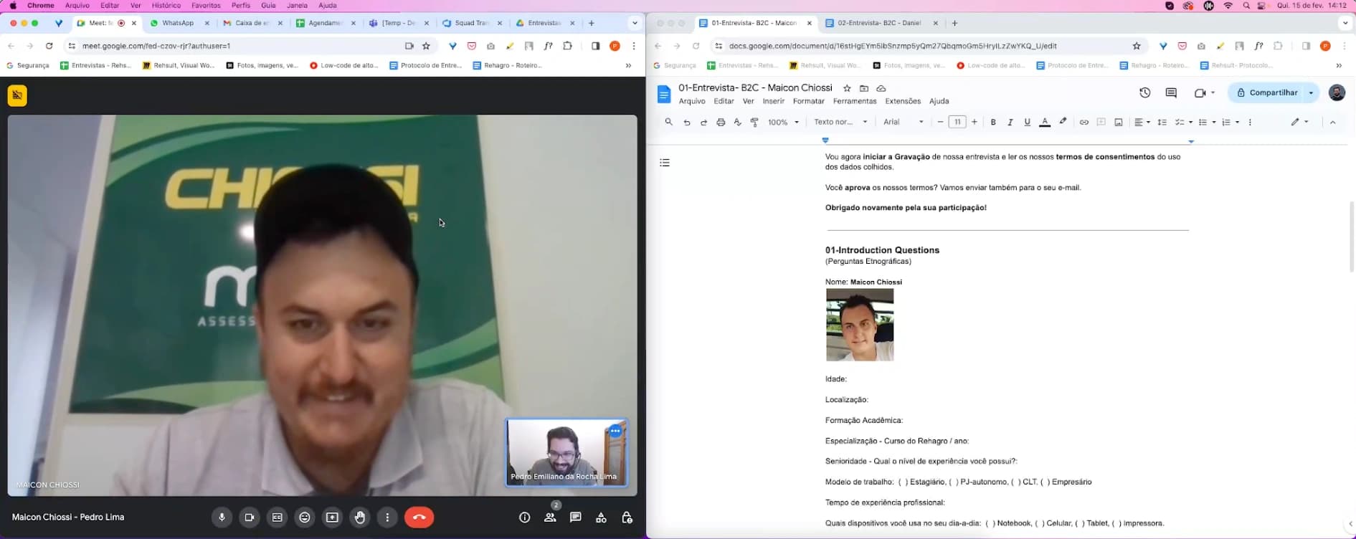Star the Maicon Chiossi document
This screenshot has width=1356, height=539.
[847, 88]
